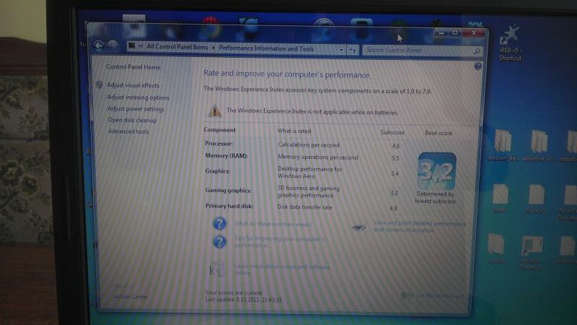This screenshot has width=577, height=325.
Task: Select the 'hosts' file on desktop
Action: (500, 198)
